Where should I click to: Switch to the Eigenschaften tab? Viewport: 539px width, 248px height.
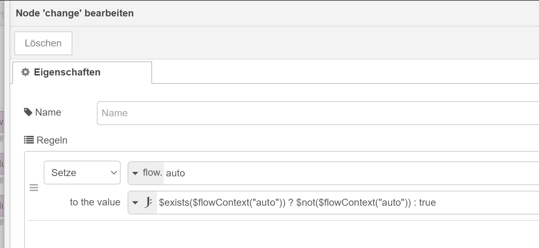click(x=82, y=72)
